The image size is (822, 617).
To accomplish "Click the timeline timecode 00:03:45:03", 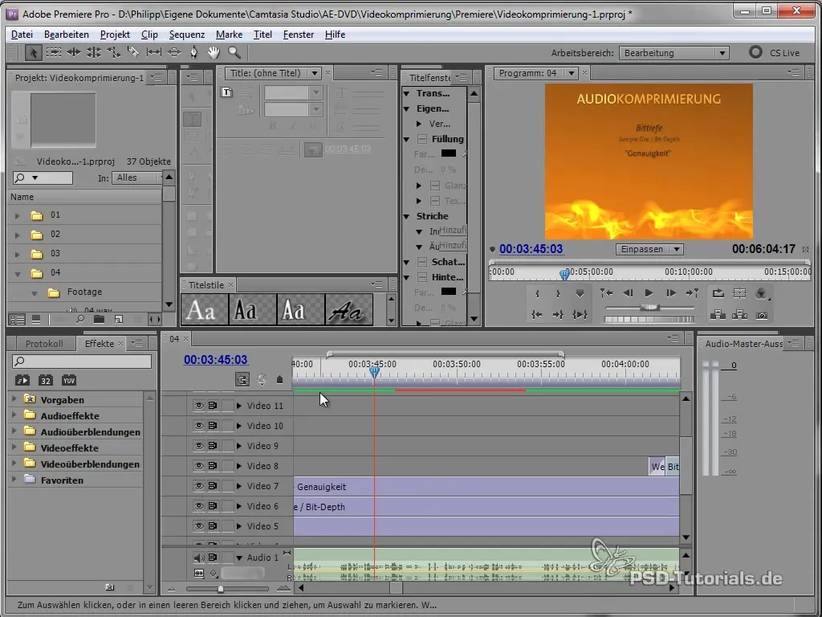I will point(215,360).
